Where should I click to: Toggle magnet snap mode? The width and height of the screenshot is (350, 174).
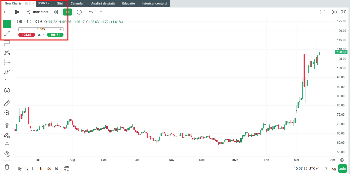[7, 126]
